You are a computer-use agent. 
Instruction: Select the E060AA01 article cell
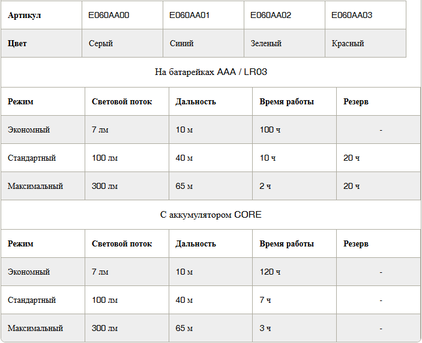(x=203, y=15)
